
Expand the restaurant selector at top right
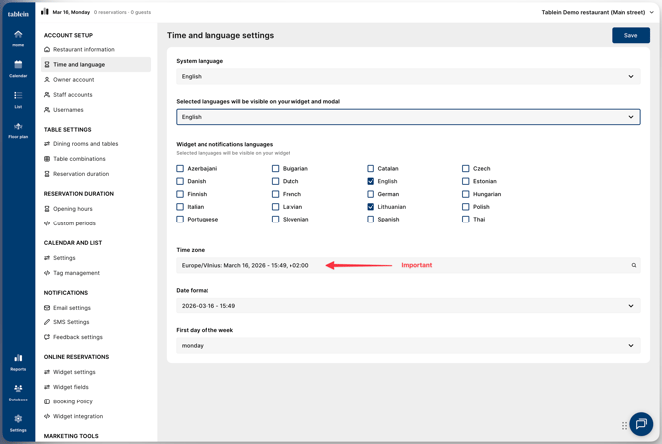click(598, 12)
